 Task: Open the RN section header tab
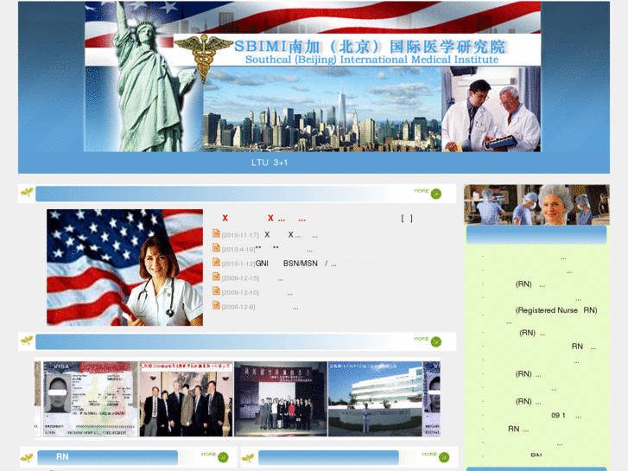coord(107,457)
